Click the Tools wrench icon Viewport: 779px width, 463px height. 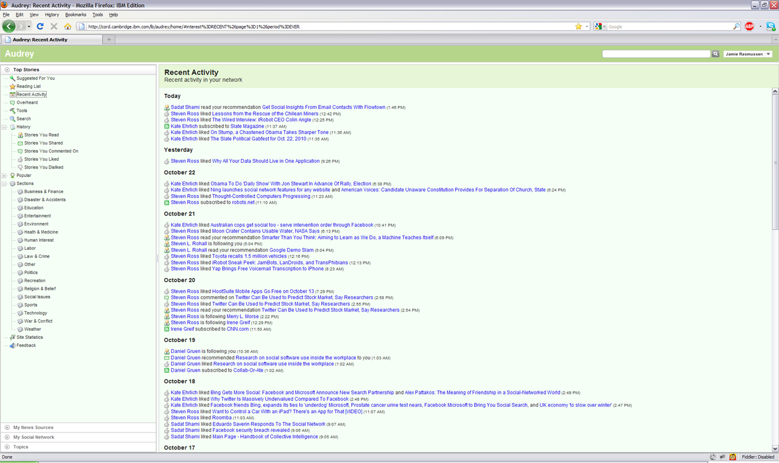coord(12,111)
